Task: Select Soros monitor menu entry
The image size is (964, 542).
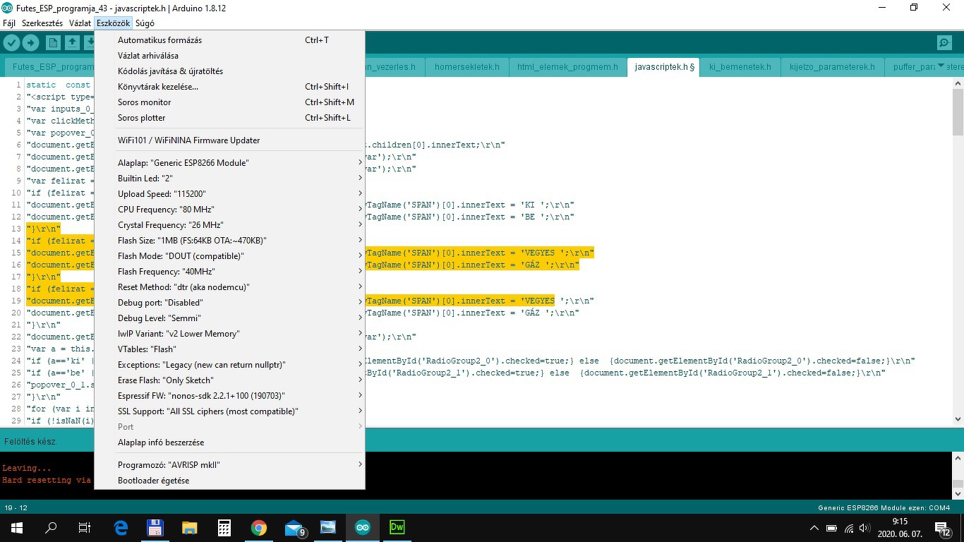Action: 230,102
